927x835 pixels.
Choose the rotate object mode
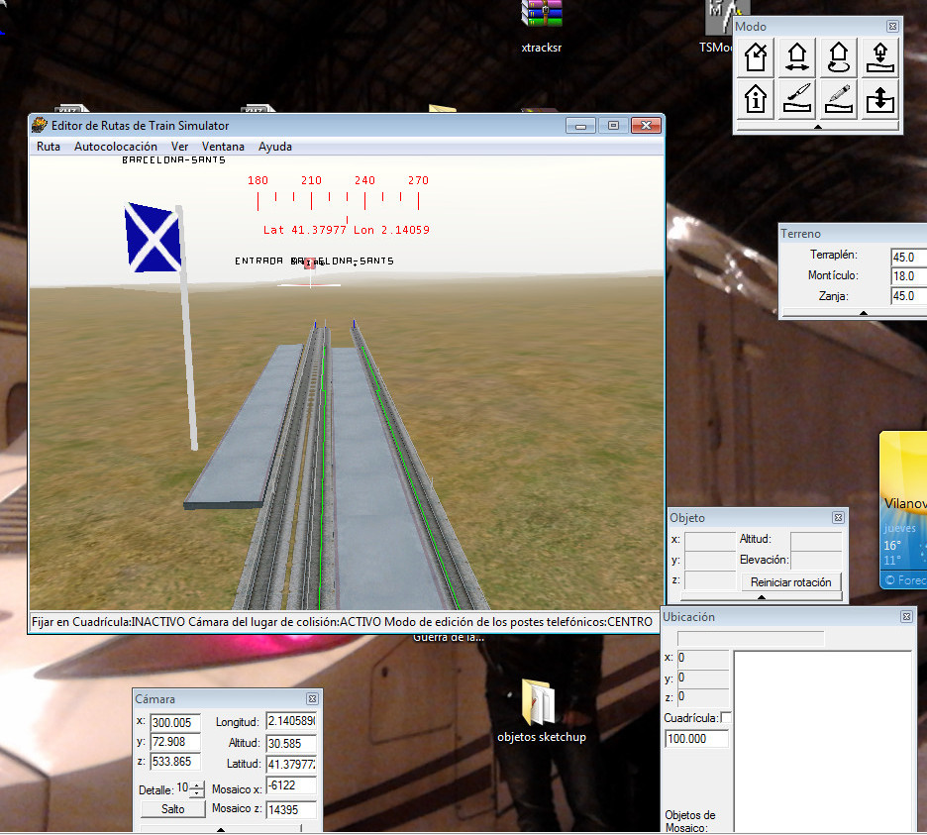click(838, 57)
